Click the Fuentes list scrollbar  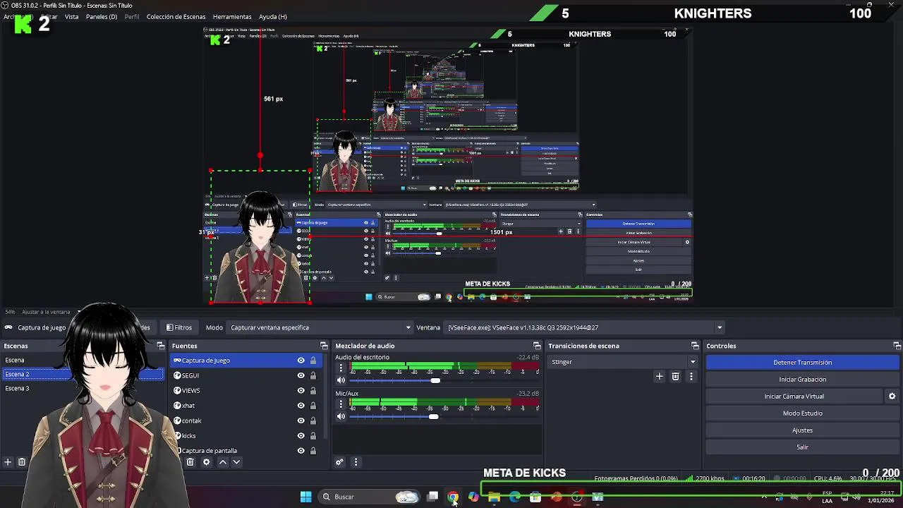[325, 395]
